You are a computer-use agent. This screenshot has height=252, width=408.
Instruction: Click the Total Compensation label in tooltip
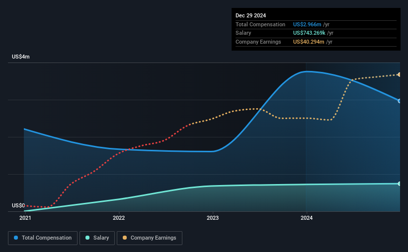(260, 24)
